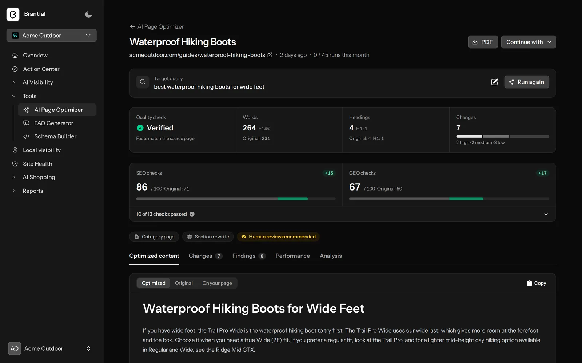Click the Changes severity bar
The height and width of the screenshot is (363, 582).
click(x=502, y=136)
